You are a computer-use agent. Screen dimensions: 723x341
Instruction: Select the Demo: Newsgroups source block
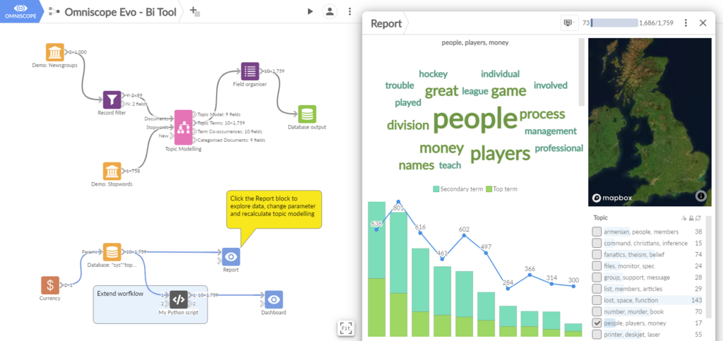pos(55,52)
